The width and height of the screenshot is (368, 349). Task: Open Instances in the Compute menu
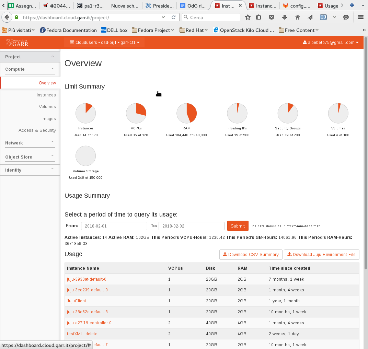click(46, 95)
